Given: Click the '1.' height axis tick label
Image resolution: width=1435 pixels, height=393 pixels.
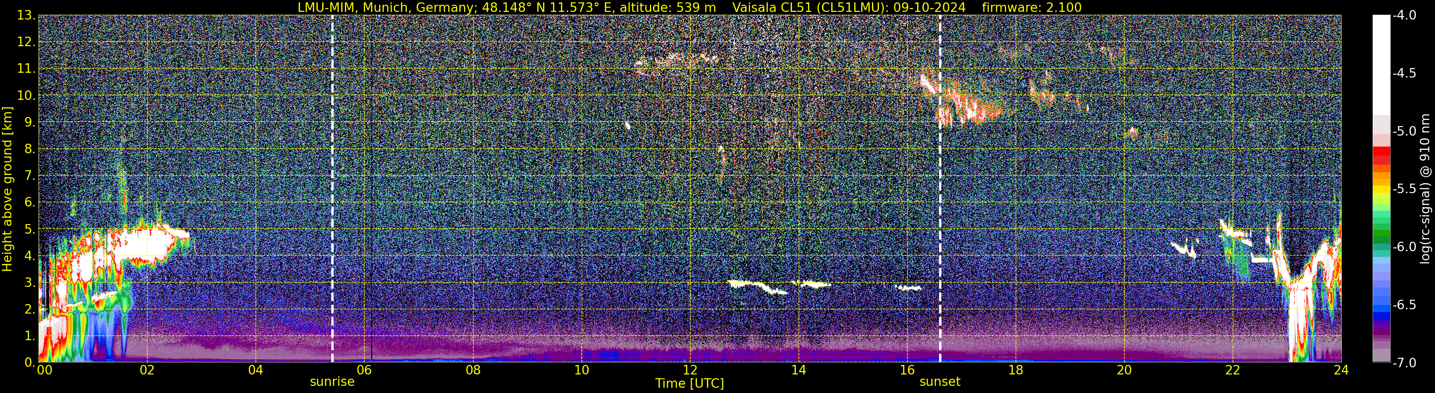Looking at the screenshot, I should click(30, 335).
